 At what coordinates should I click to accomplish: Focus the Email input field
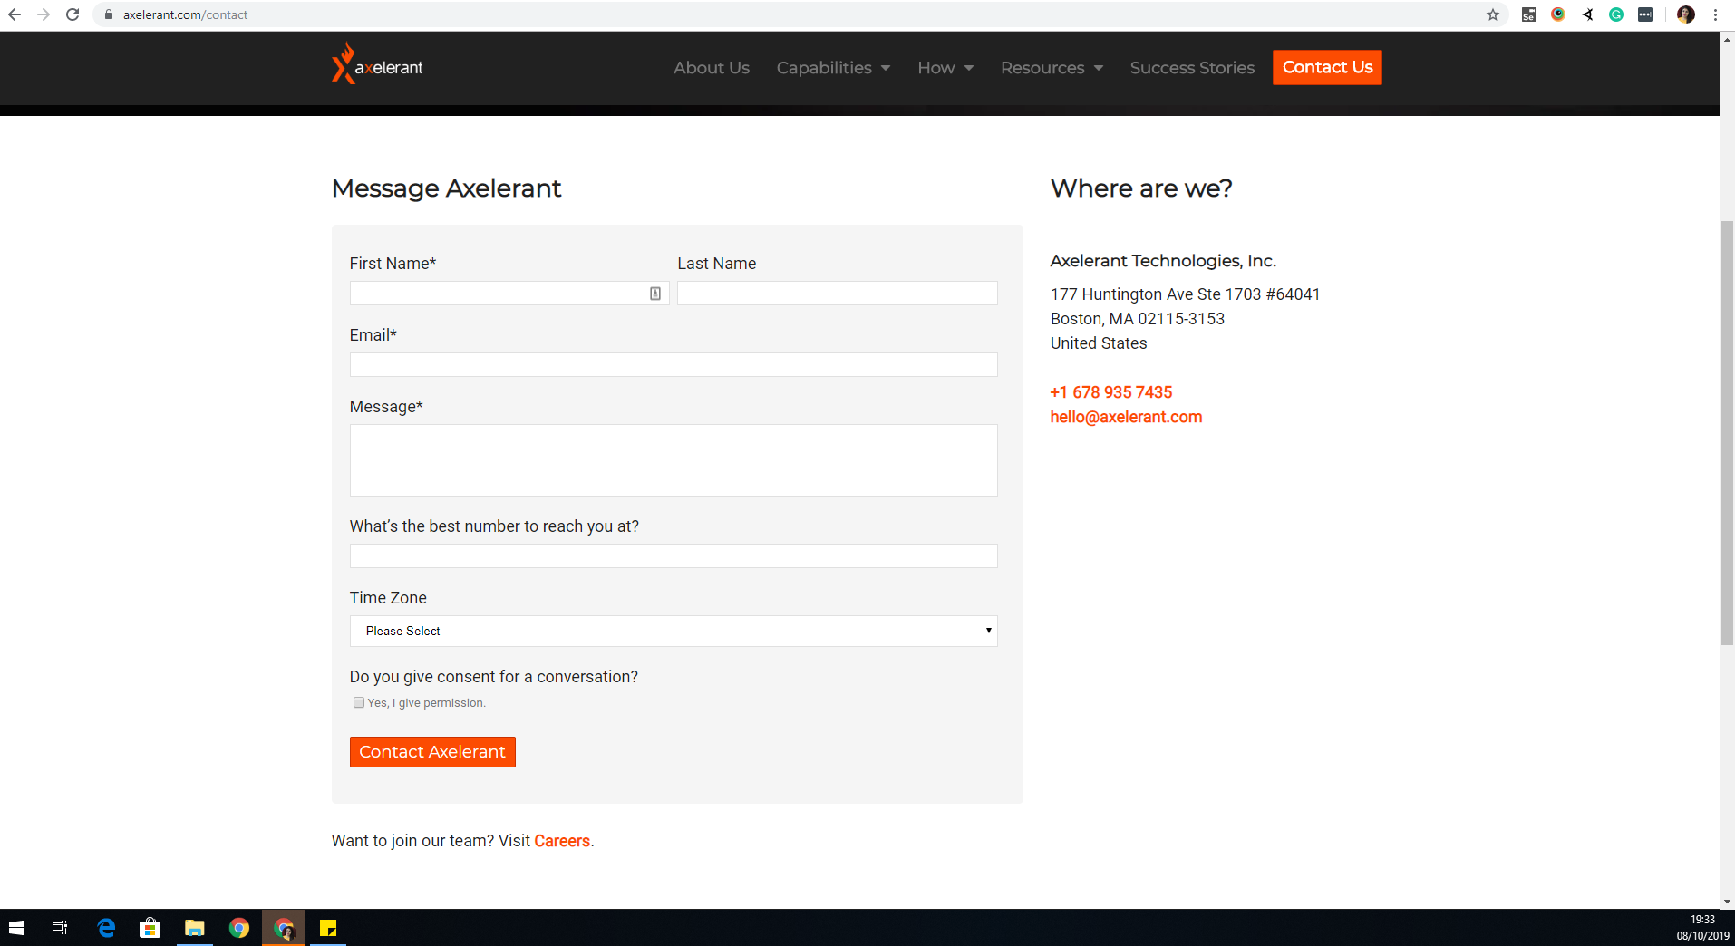[x=673, y=365]
